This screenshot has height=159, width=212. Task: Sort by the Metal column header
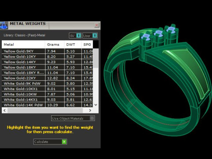pyautogui.click(x=23, y=45)
